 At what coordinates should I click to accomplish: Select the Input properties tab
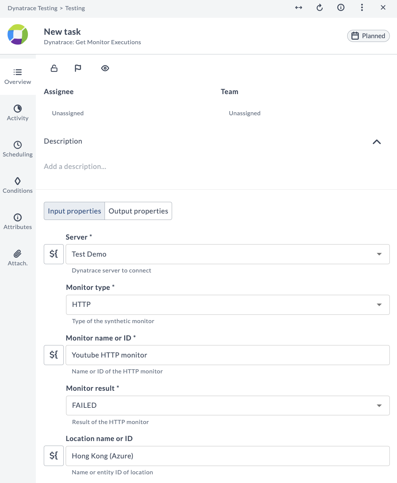(x=74, y=211)
